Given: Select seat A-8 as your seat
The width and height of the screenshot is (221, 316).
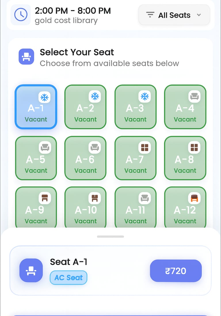Looking at the screenshot, I should (x=185, y=158).
